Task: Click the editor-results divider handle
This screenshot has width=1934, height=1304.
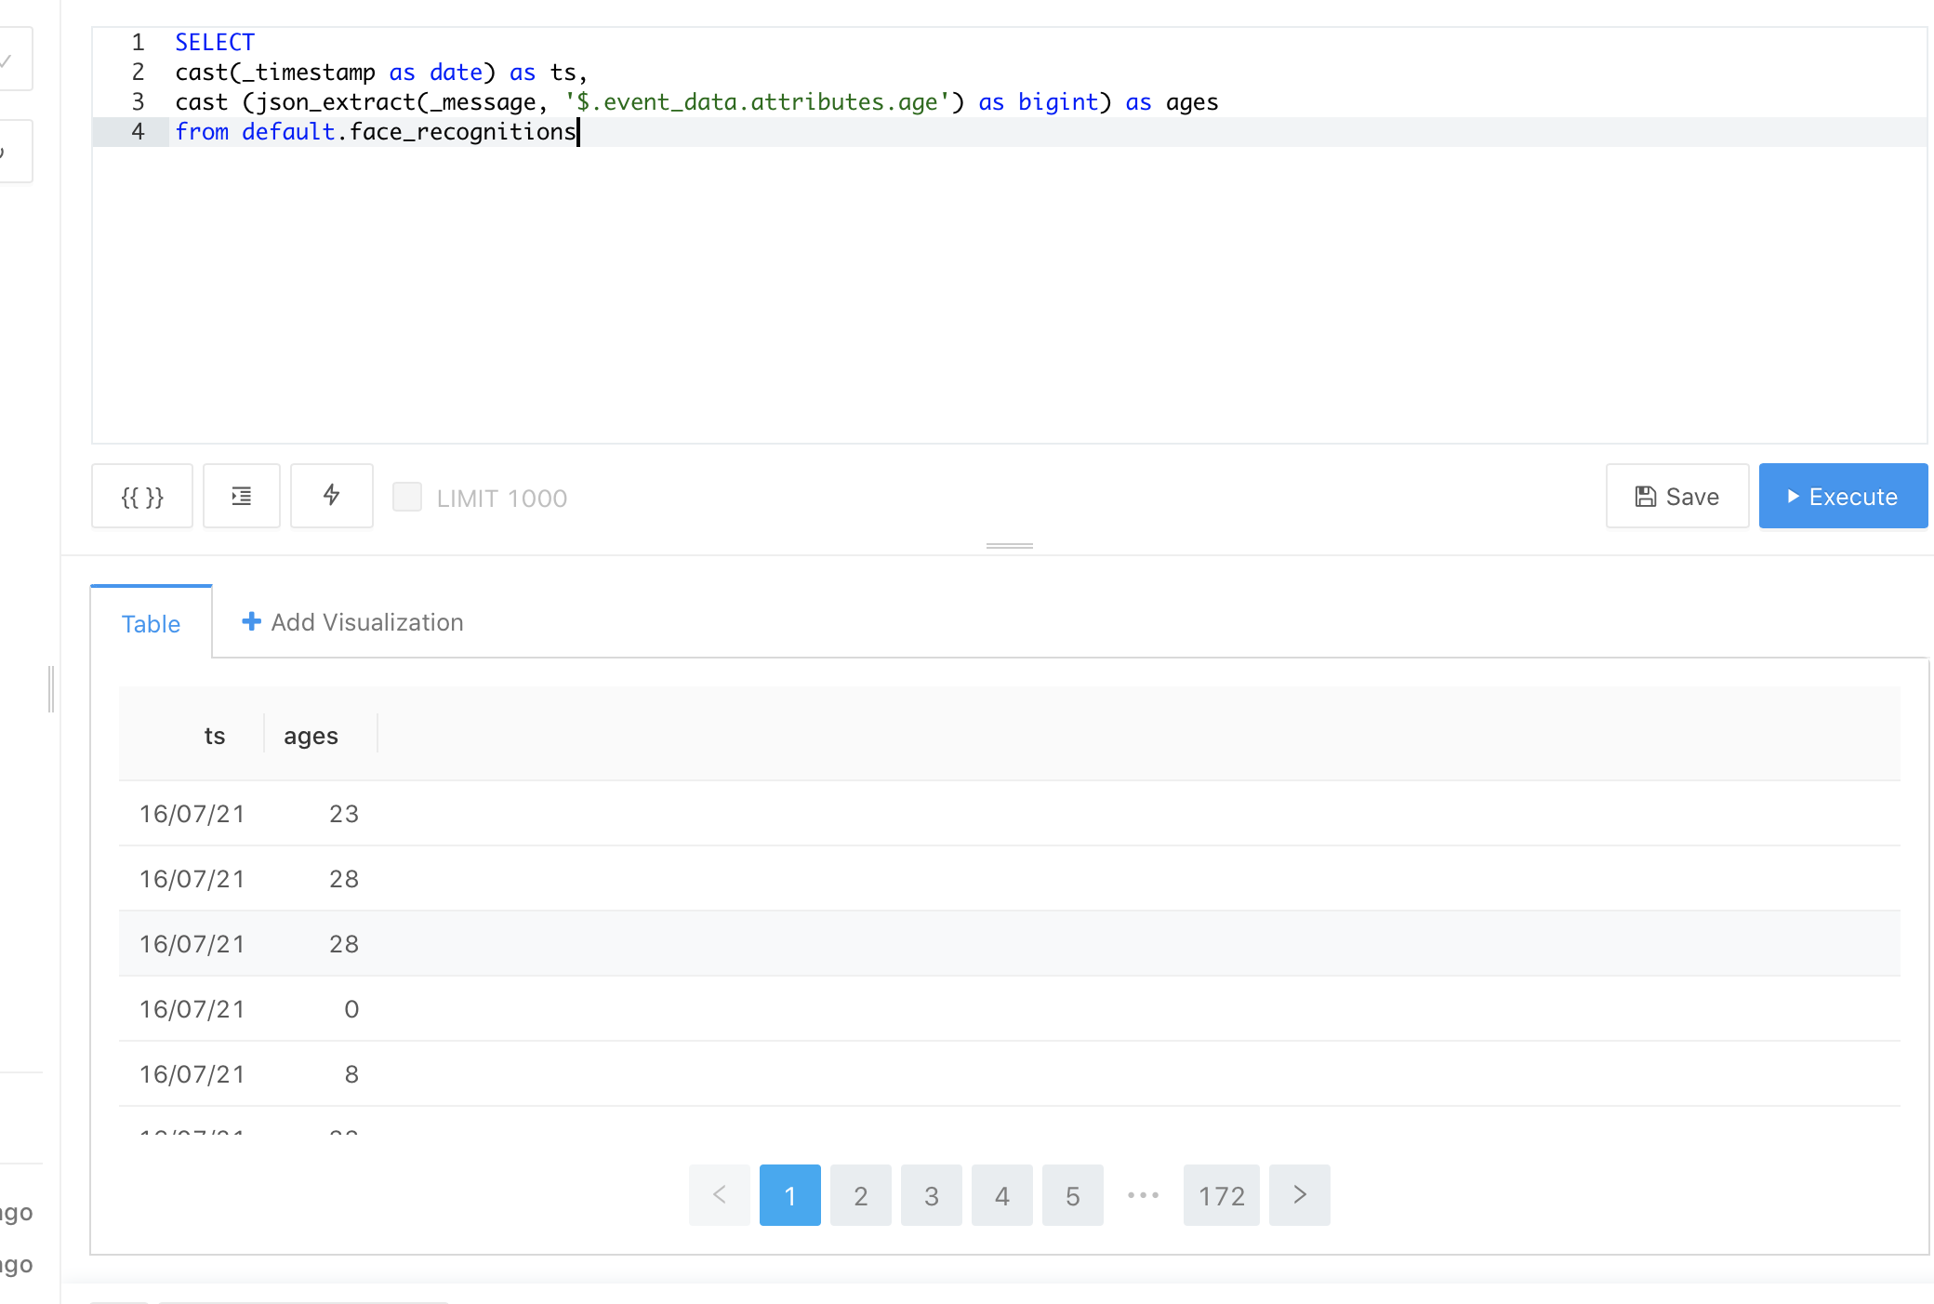Action: [x=1010, y=546]
